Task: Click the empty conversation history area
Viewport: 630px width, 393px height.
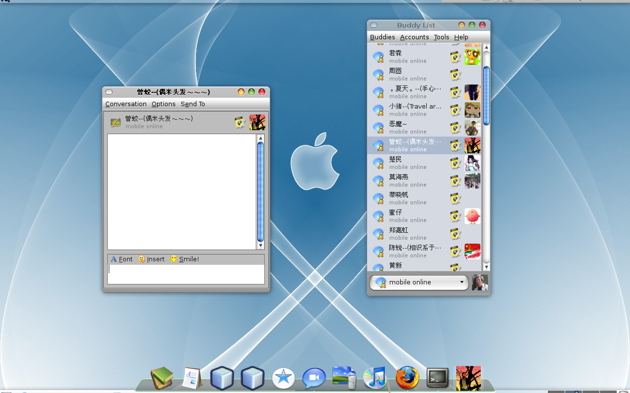Action: 182,192
